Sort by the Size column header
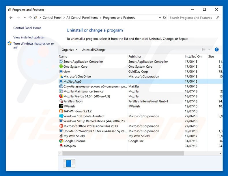Screen dimensions: 228x176 pyautogui.click(x=211, y=56)
